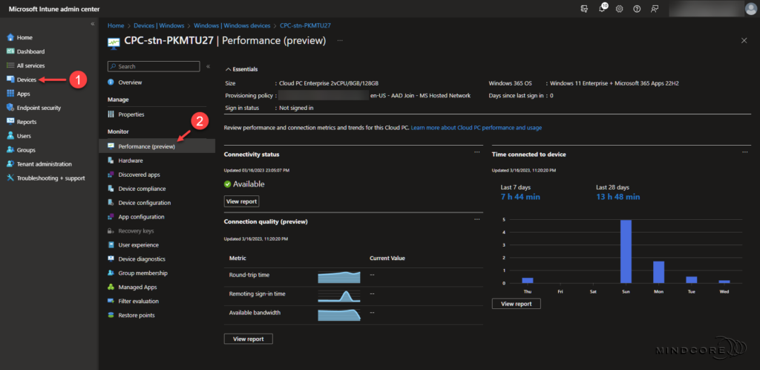Open Device compliance

click(142, 189)
